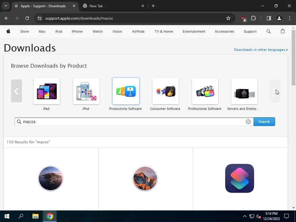
Task: Go back with the browser back arrow
Action: [6, 18]
